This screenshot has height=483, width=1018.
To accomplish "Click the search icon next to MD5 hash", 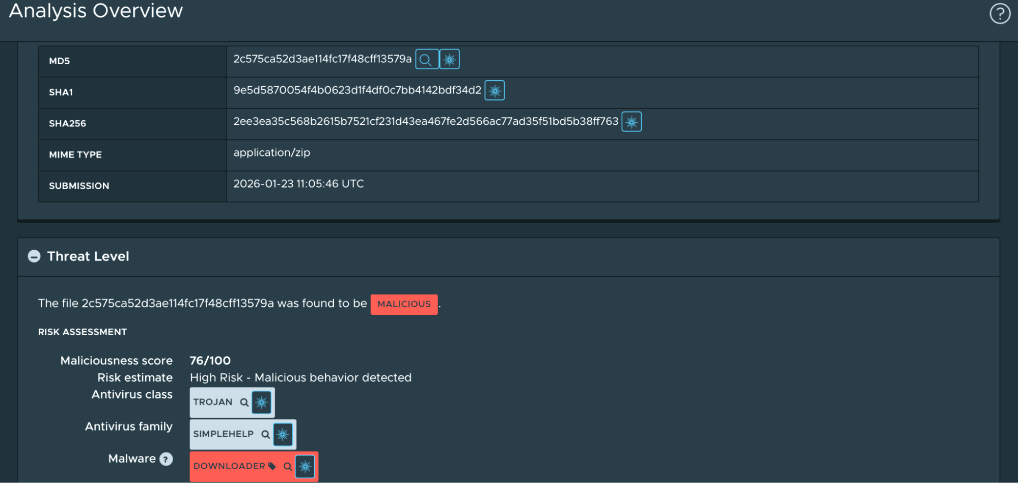I will pos(426,60).
